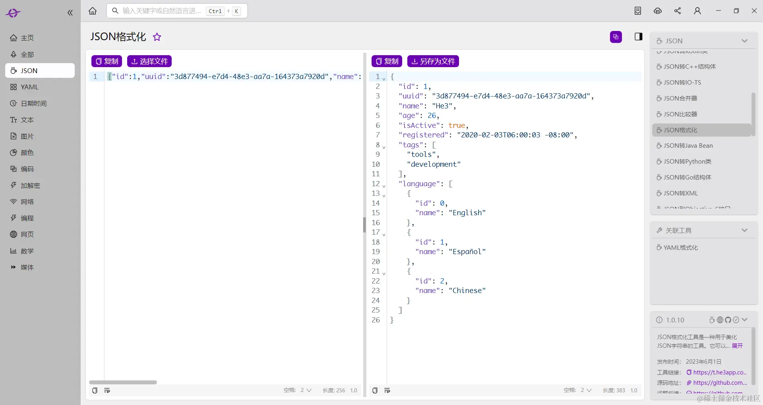Open the 编码 category
Image resolution: width=763 pixels, height=405 pixels.
(40, 169)
